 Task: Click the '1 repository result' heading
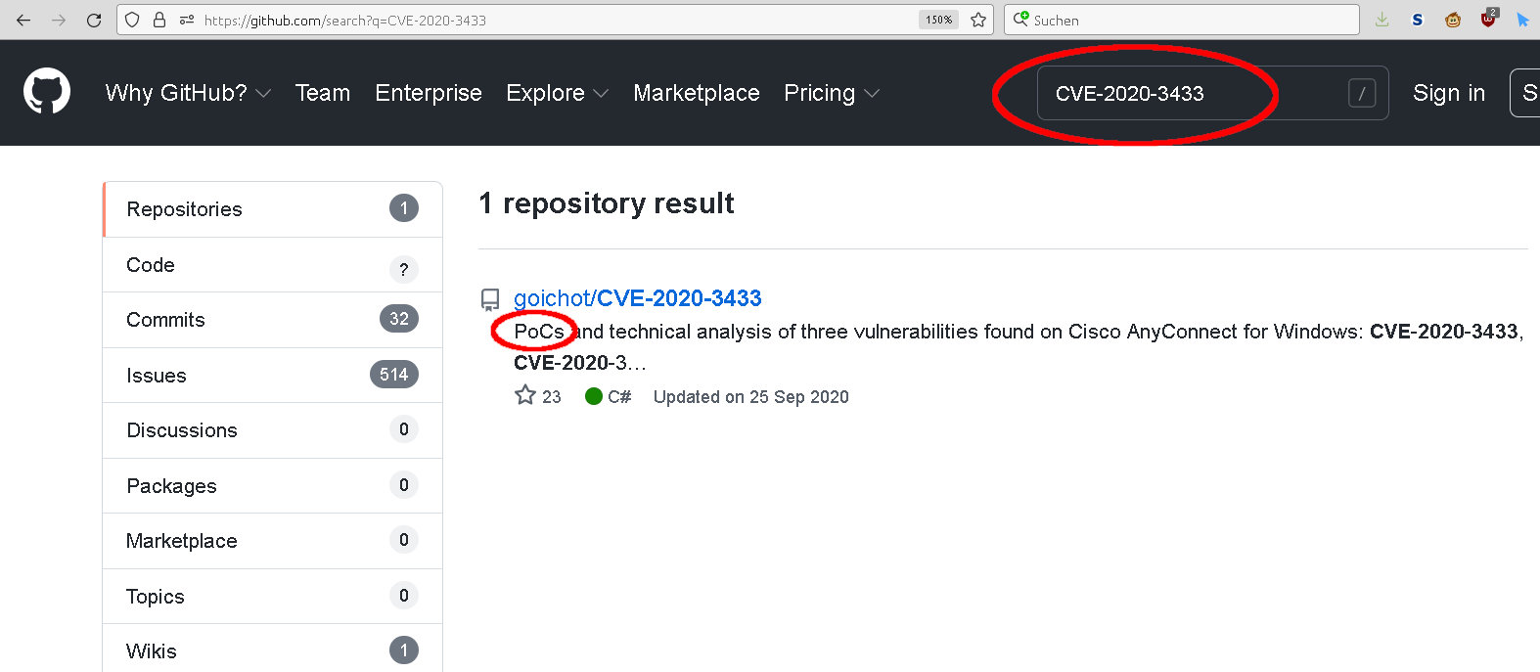tap(607, 203)
